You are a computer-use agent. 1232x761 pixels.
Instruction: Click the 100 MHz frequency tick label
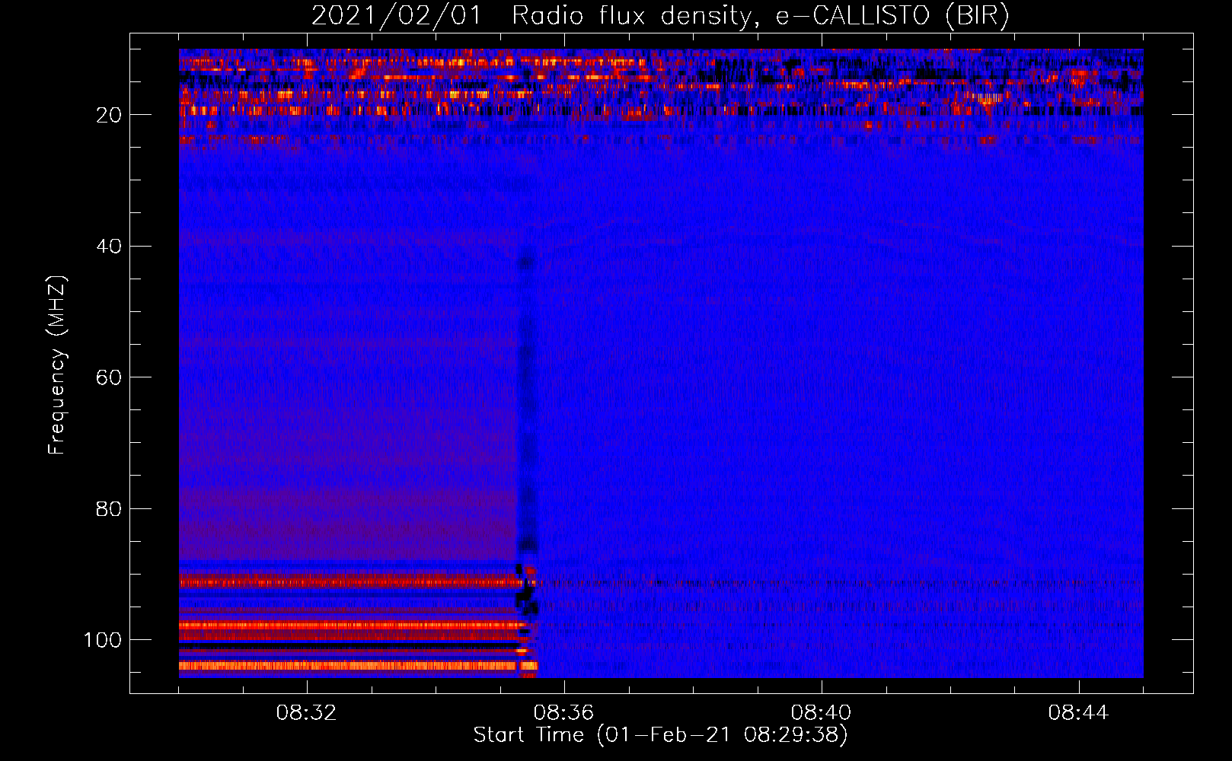tap(103, 640)
